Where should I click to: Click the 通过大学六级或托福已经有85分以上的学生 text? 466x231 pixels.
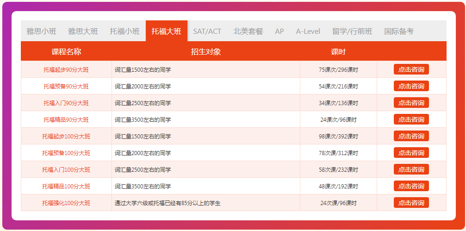pos(168,203)
